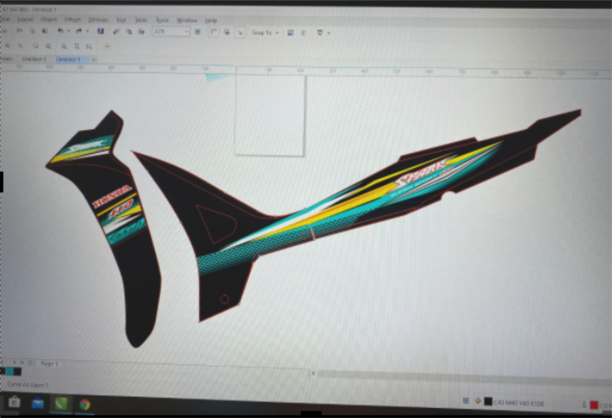The image size is (612, 418).
Task: Click the CorelDRAW taskbar icon
Action: 61,403
